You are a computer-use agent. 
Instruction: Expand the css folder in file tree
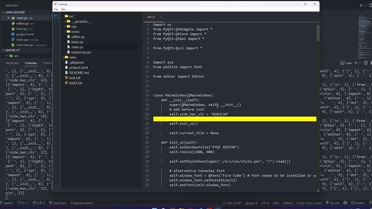(x=65, y=27)
